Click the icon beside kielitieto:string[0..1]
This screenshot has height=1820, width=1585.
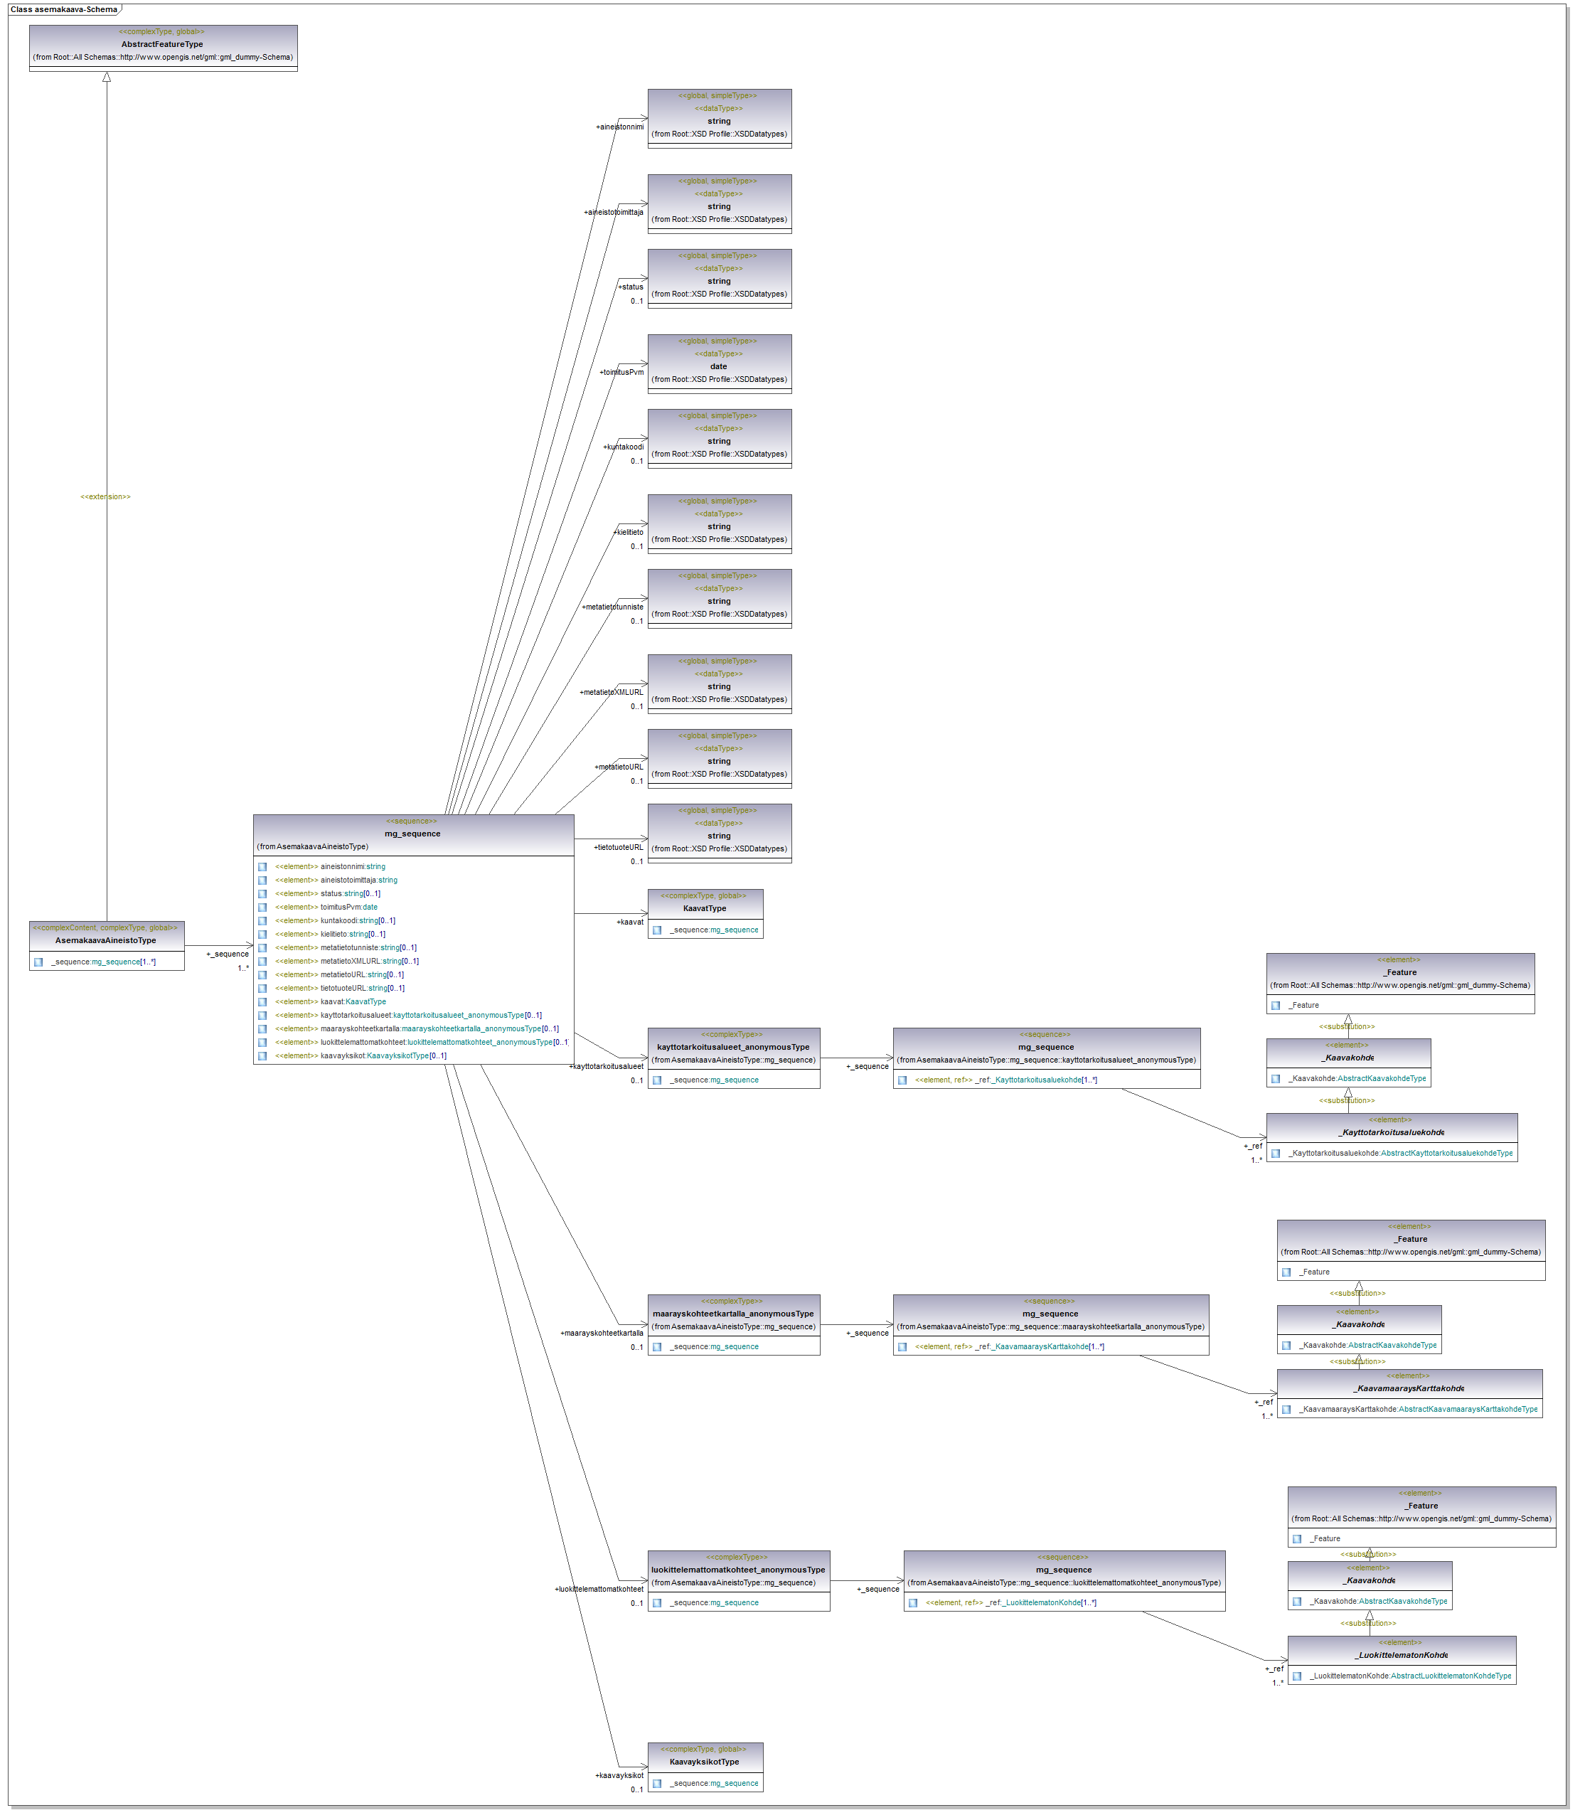(262, 935)
